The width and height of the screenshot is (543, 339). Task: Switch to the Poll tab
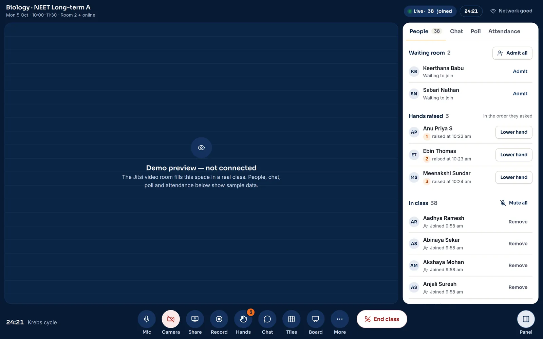pyautogui.click(x=475, y=31)
